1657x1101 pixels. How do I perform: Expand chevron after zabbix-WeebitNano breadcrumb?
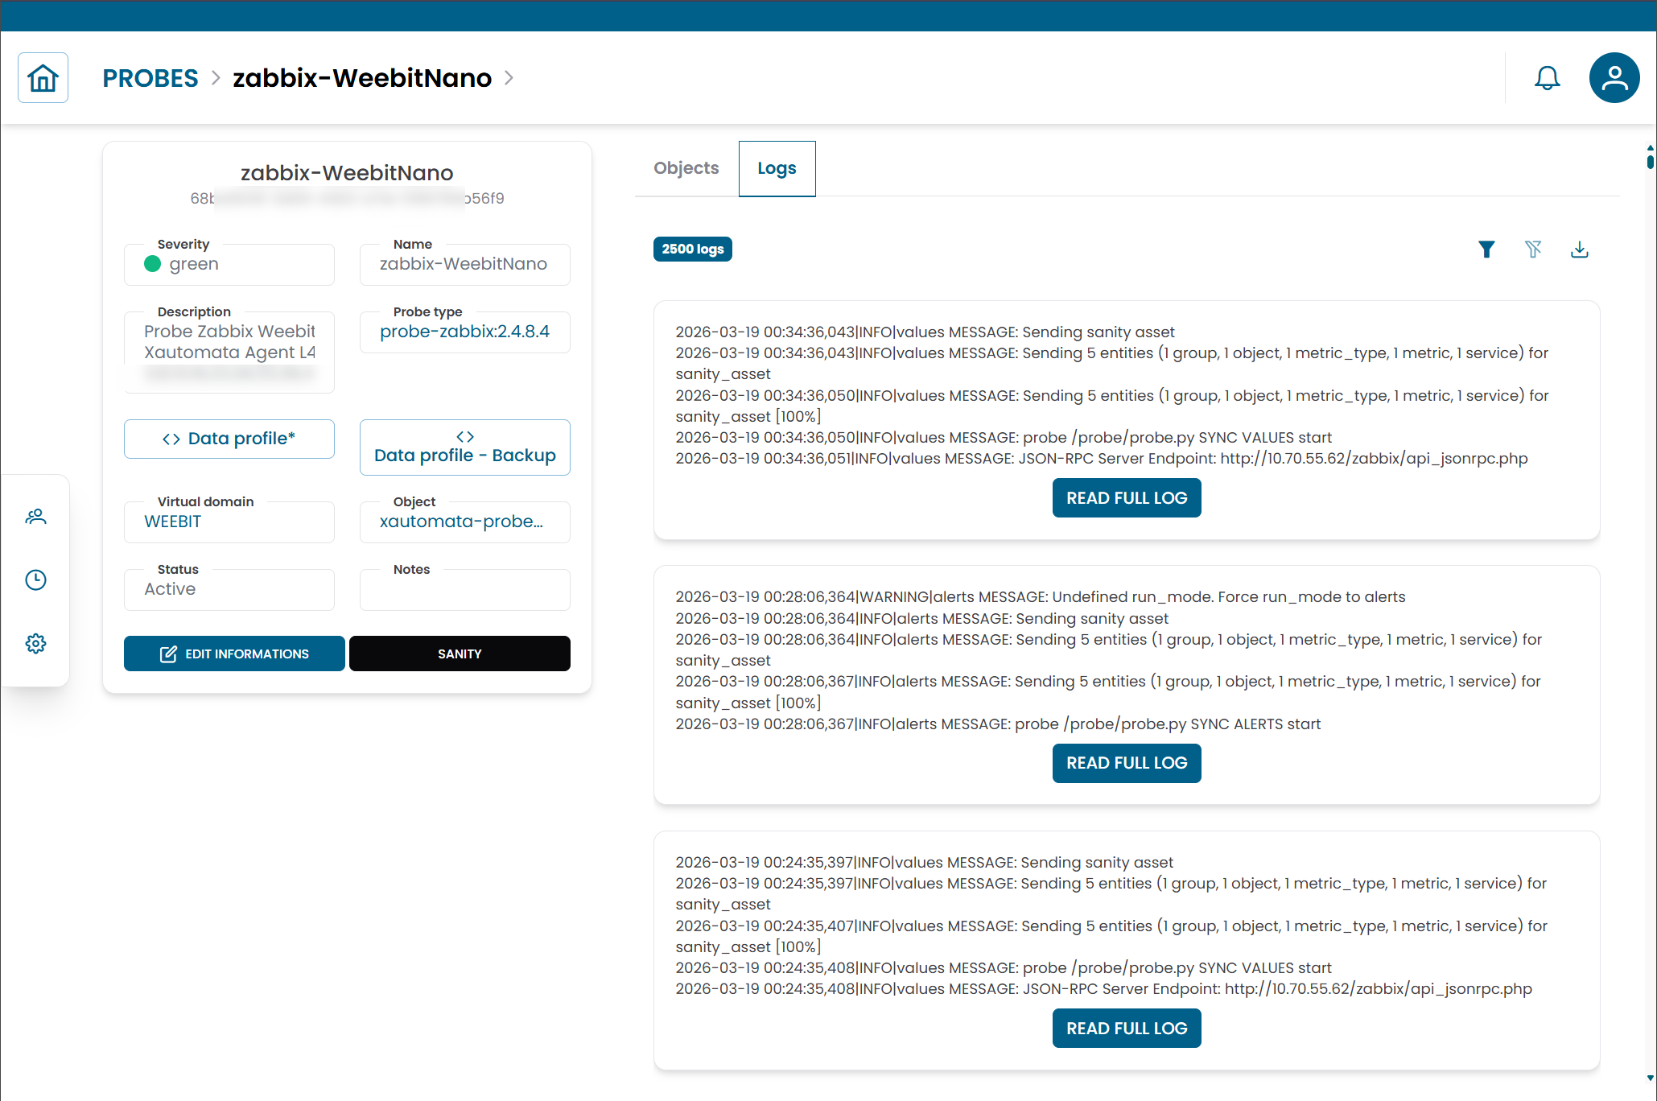509,78
